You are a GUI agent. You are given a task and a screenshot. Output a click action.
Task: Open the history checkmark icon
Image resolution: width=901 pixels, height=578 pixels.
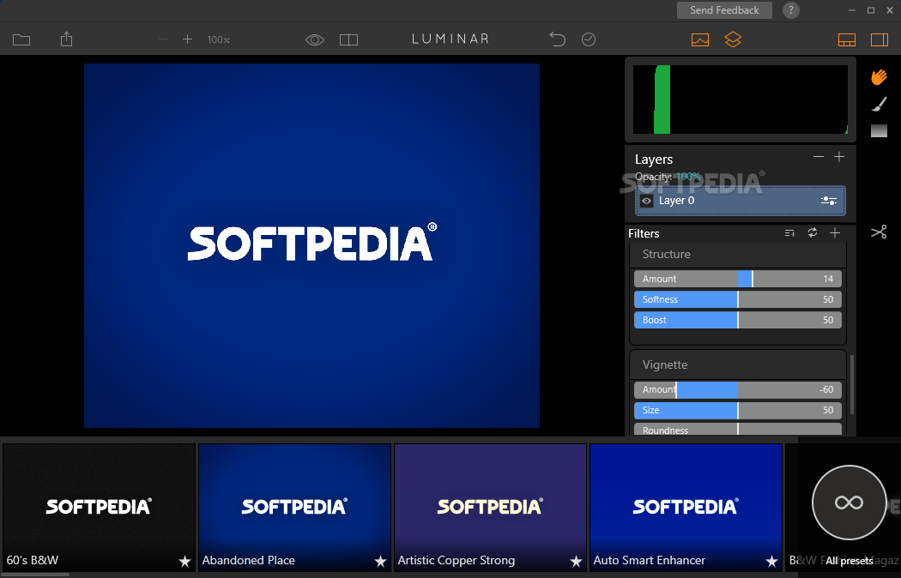pos(589,39)
